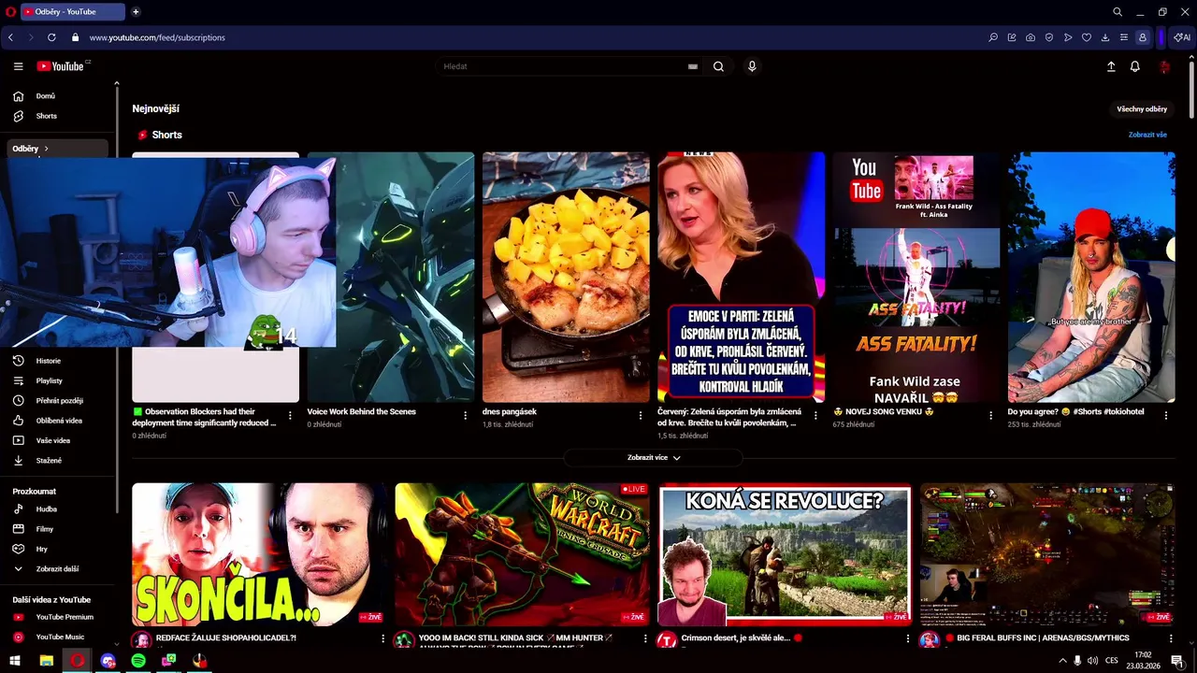
Task: Expand Zobrazit další in the sidebar
Action: [58, 569]
